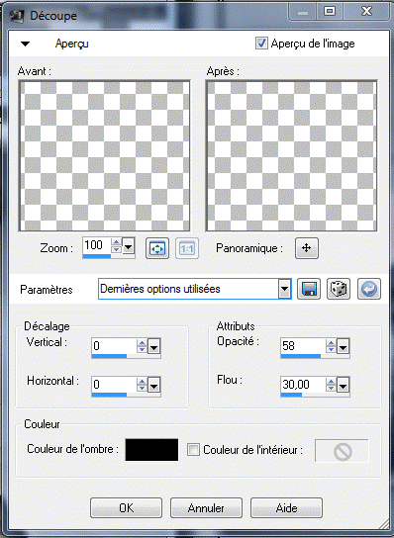This screenshot has width=394, height=538.
Task: Click the Avant preview pane
Action: [104, 156]
